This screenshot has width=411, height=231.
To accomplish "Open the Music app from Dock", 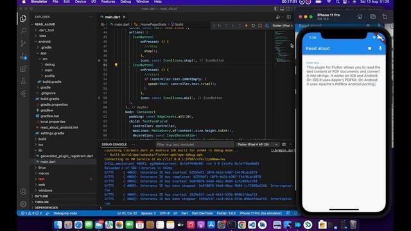I will pyautogui.click(x=191, y=225).
